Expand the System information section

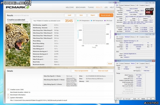point(8,98)
